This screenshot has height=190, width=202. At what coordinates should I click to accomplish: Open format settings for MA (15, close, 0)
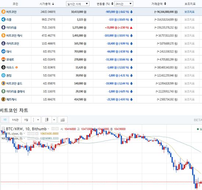[33, 134]
